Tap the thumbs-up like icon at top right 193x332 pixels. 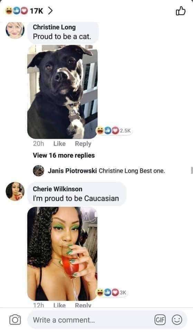tap(181, 11)
